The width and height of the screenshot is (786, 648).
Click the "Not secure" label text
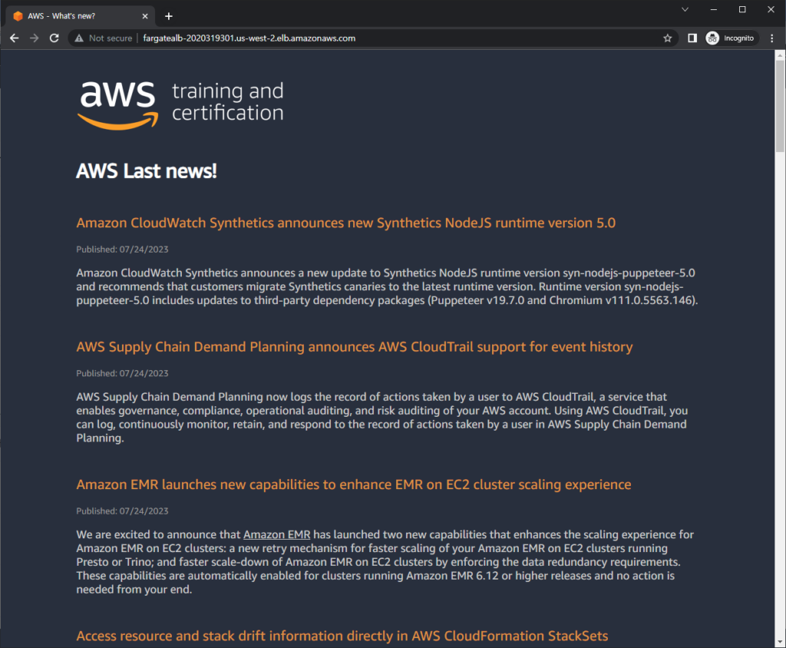pyautogui.click(x=111, y=38)
